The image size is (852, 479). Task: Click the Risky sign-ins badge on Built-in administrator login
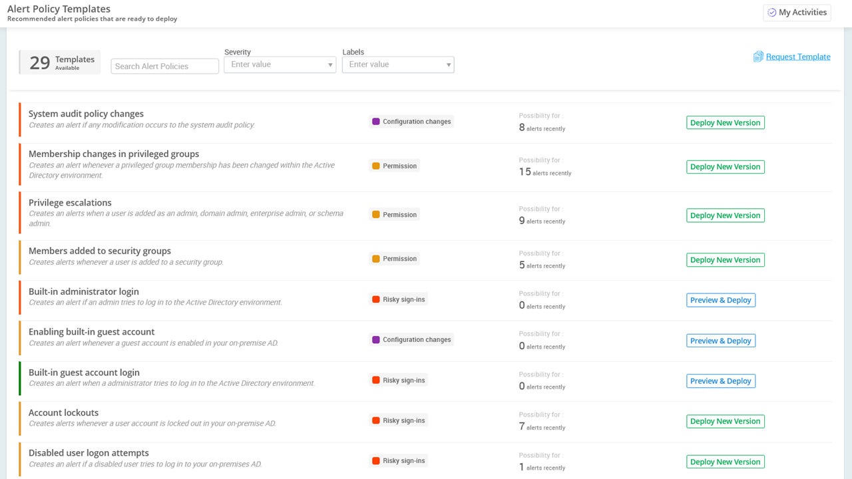pyautogui.click(x=398, y=299)
